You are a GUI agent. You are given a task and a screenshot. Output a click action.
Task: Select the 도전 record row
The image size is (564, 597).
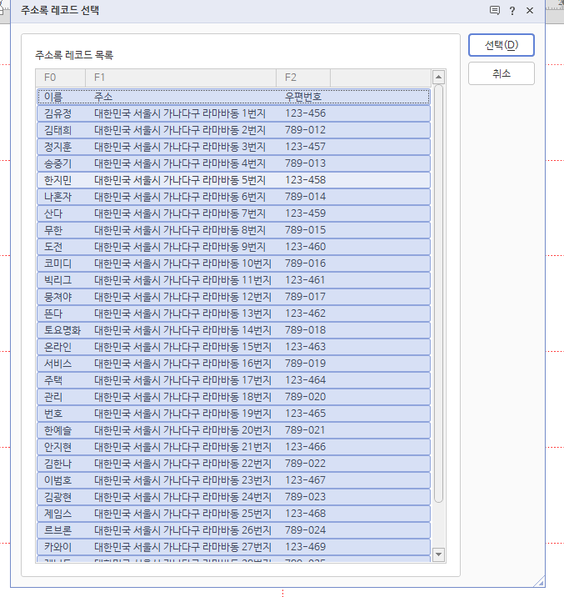click(x=233, y=247)
